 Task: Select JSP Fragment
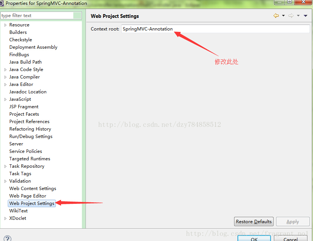[24, 107]
